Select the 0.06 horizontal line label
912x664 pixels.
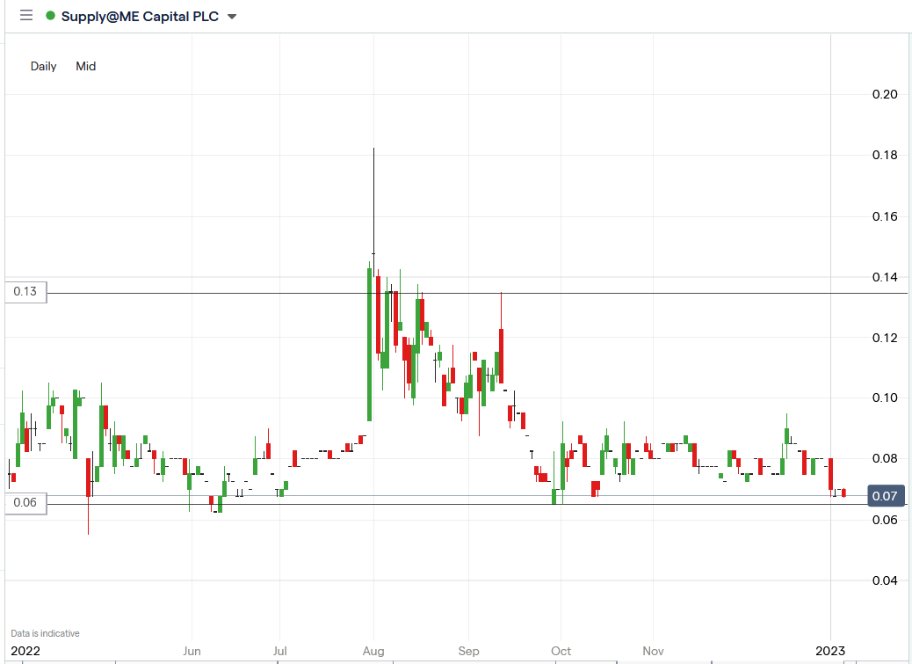(25, 503)
